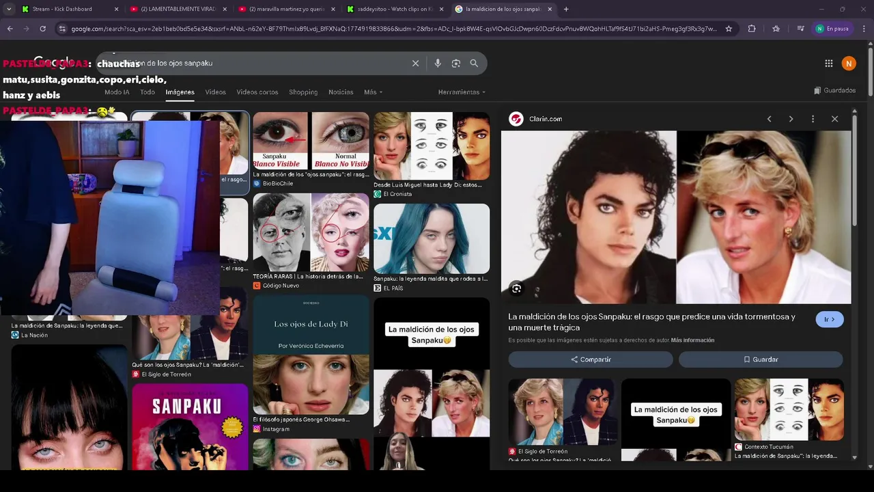Expand the Más dropdown
Image resolution: width=874 pixels, height=492 pixels.
[373, 92]
